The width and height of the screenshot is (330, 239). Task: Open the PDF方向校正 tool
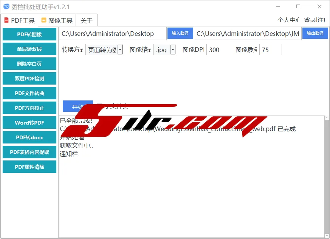point(29,108)
